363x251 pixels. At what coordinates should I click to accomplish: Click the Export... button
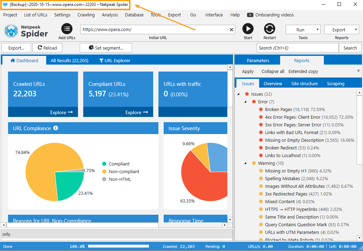point(16,48)
